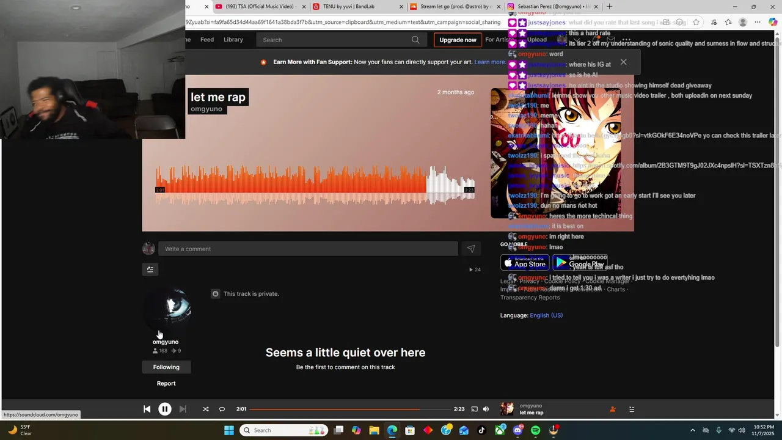Viewport: 782px width, 440px height.
Task: Click the browser favorites star icon
Action: [696, 23]
